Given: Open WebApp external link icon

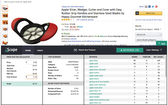Looking at the screenshot, I should coord(161,50).
